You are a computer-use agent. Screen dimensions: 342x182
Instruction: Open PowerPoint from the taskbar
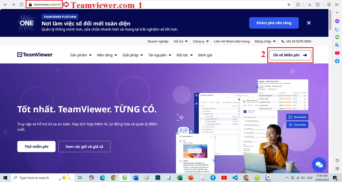click(191, 178)
